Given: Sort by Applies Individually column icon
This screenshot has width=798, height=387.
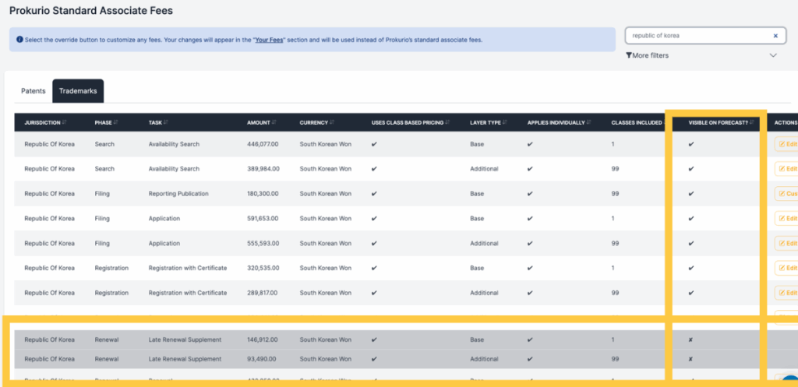Looking at the screenshot, I should [589, 122].
